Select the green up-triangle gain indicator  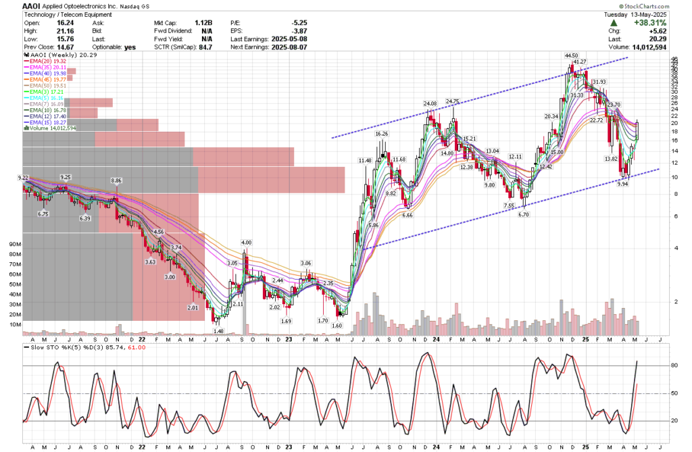point(614,23)
